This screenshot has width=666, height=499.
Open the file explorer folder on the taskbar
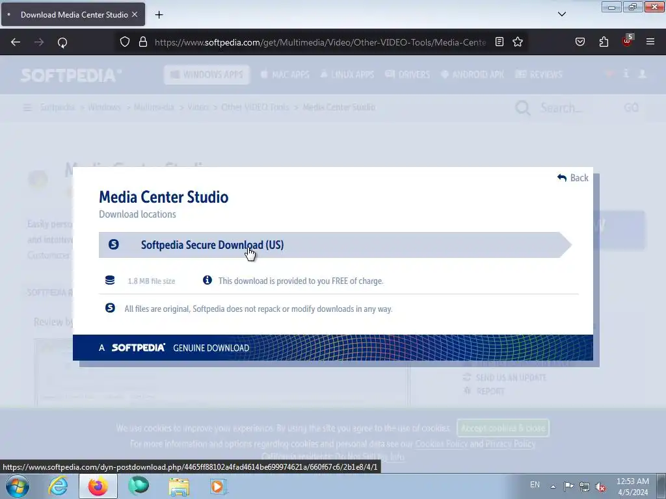coord(179,486)
